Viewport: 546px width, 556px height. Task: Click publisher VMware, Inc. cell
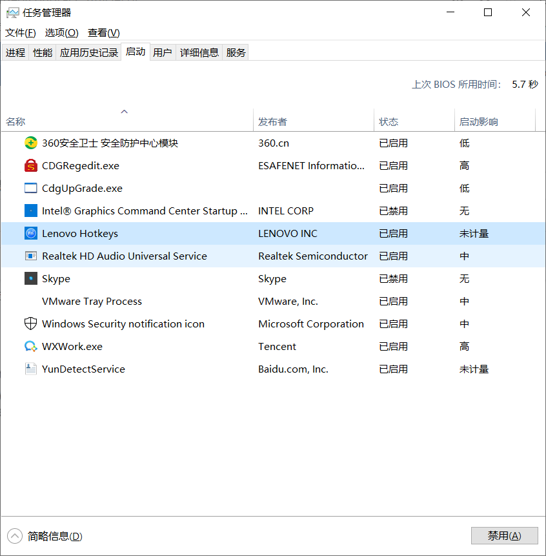point(288,301)
